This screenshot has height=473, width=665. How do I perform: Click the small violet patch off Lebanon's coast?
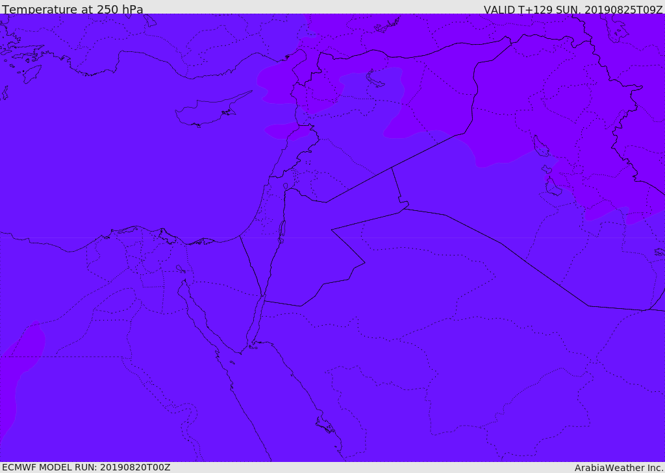click(x=285, y=131)
